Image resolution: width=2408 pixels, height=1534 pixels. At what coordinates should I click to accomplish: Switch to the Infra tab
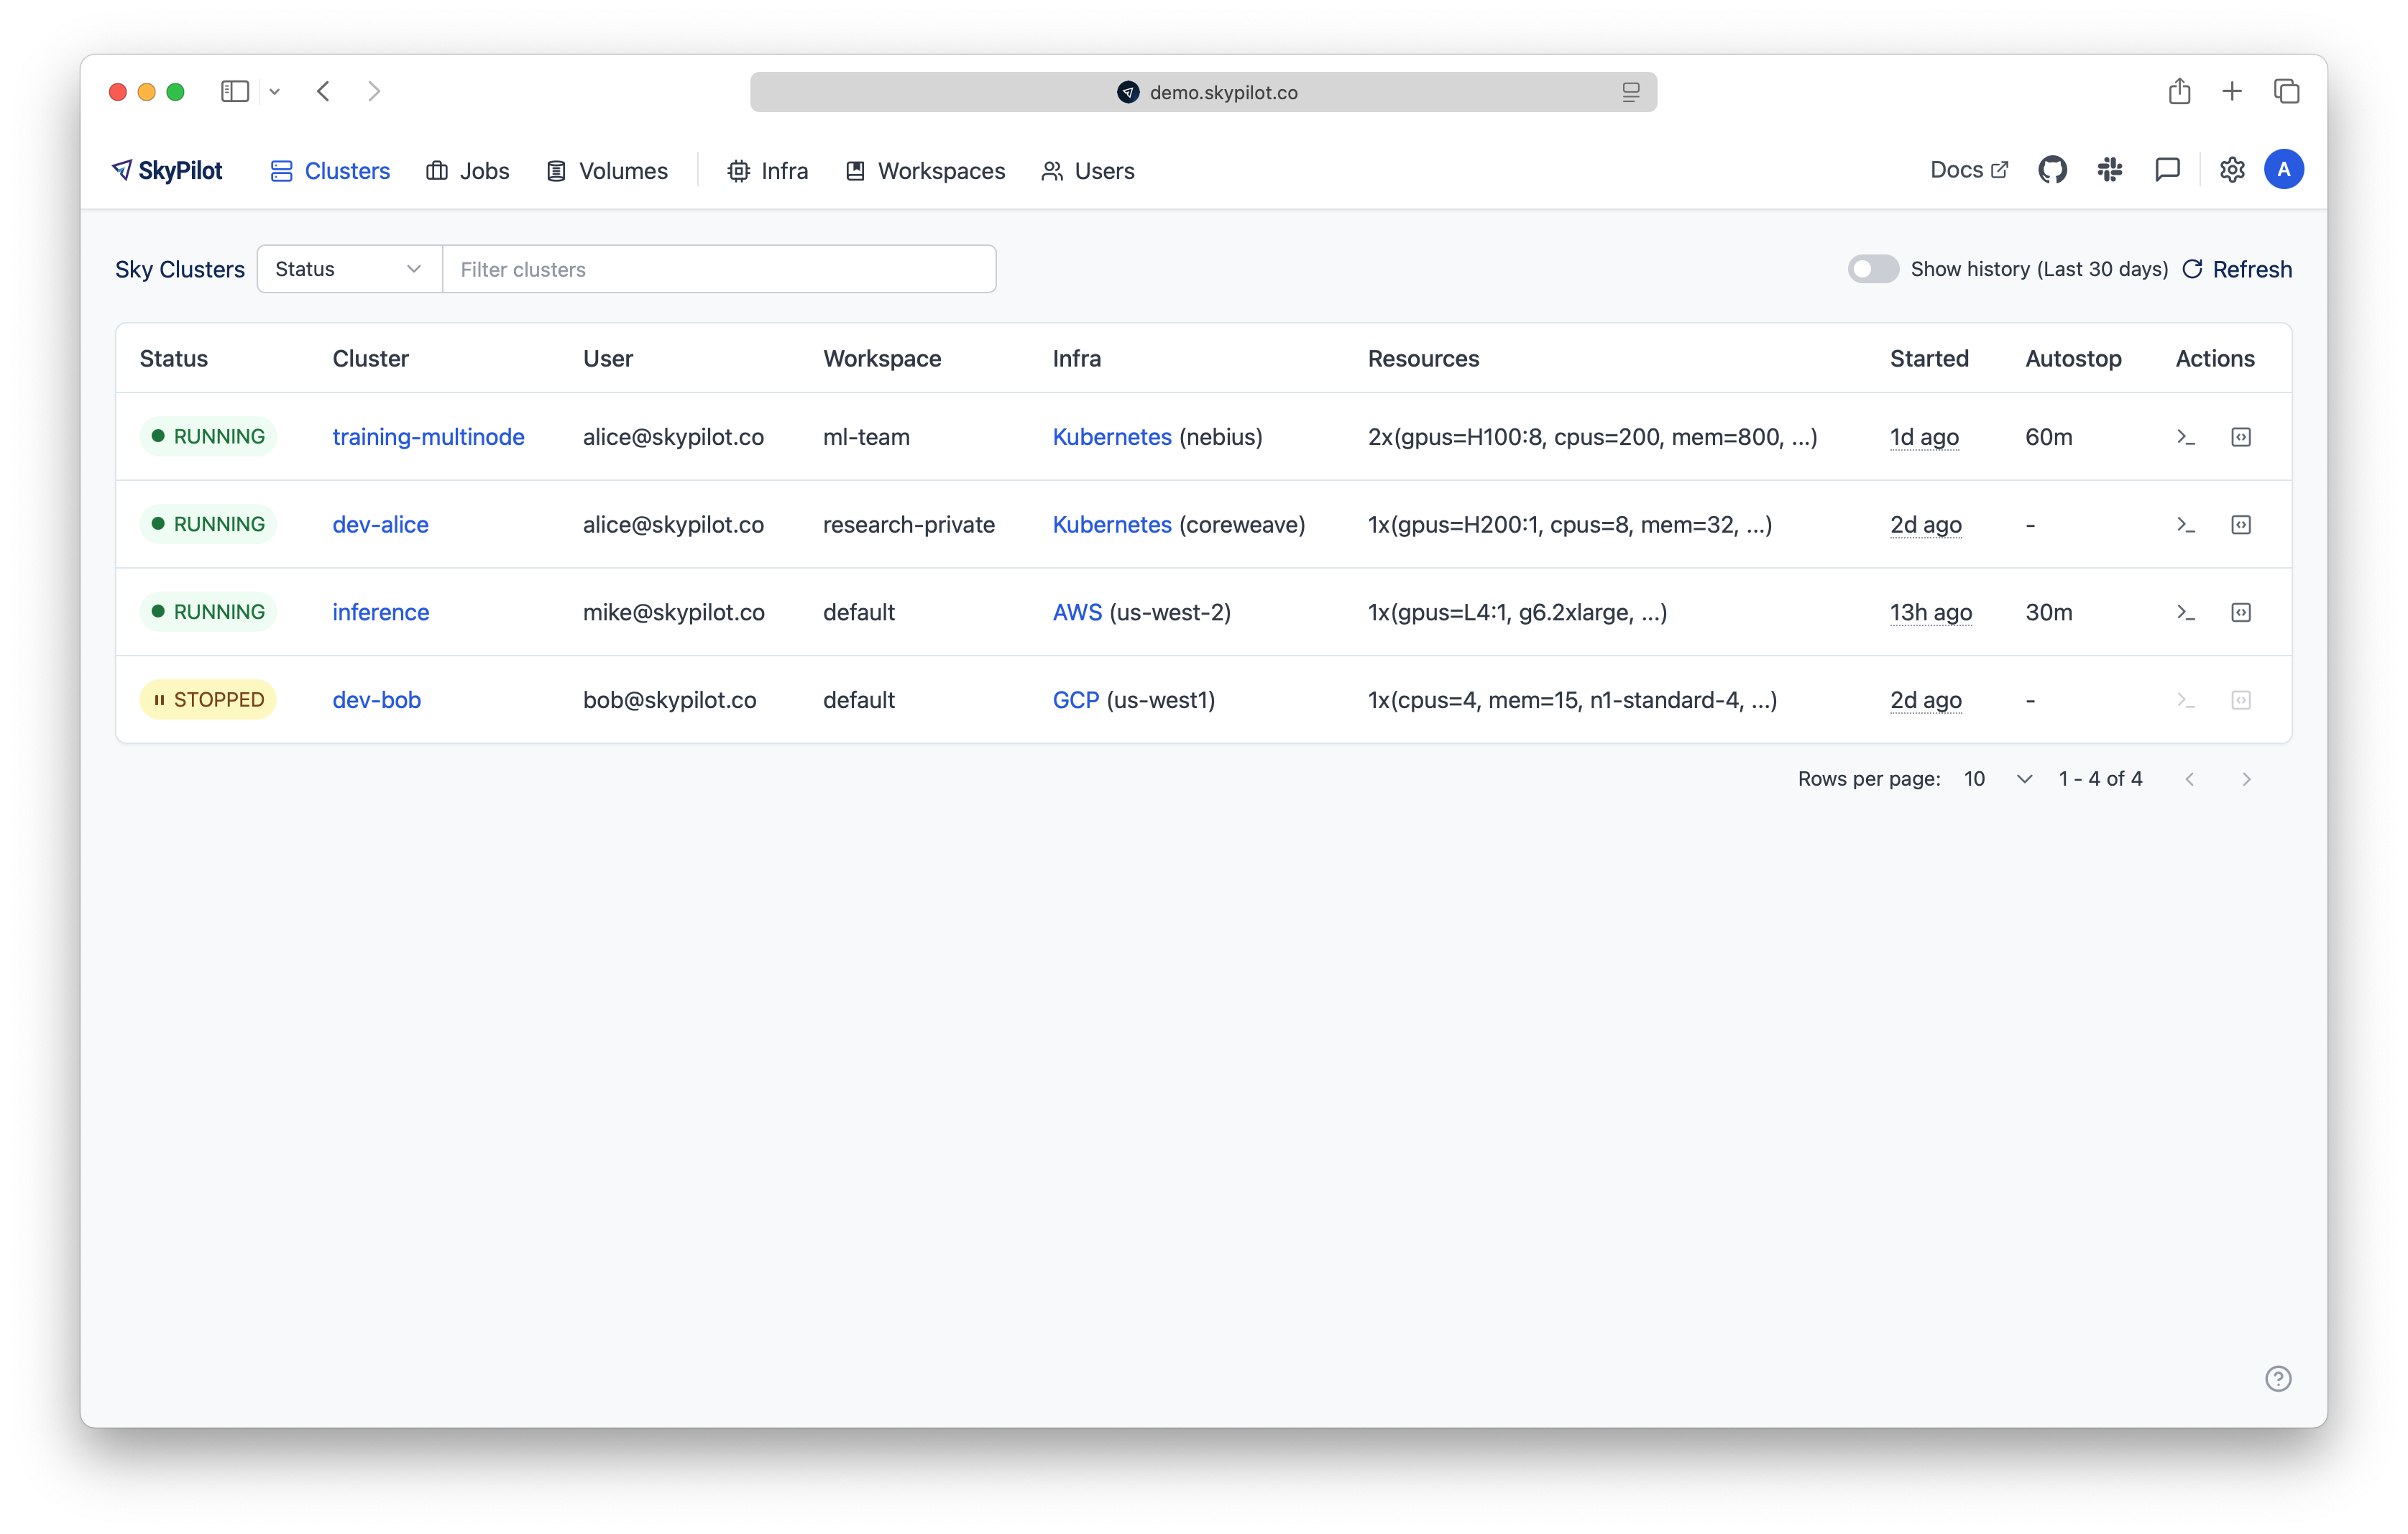tap(767, 171)
